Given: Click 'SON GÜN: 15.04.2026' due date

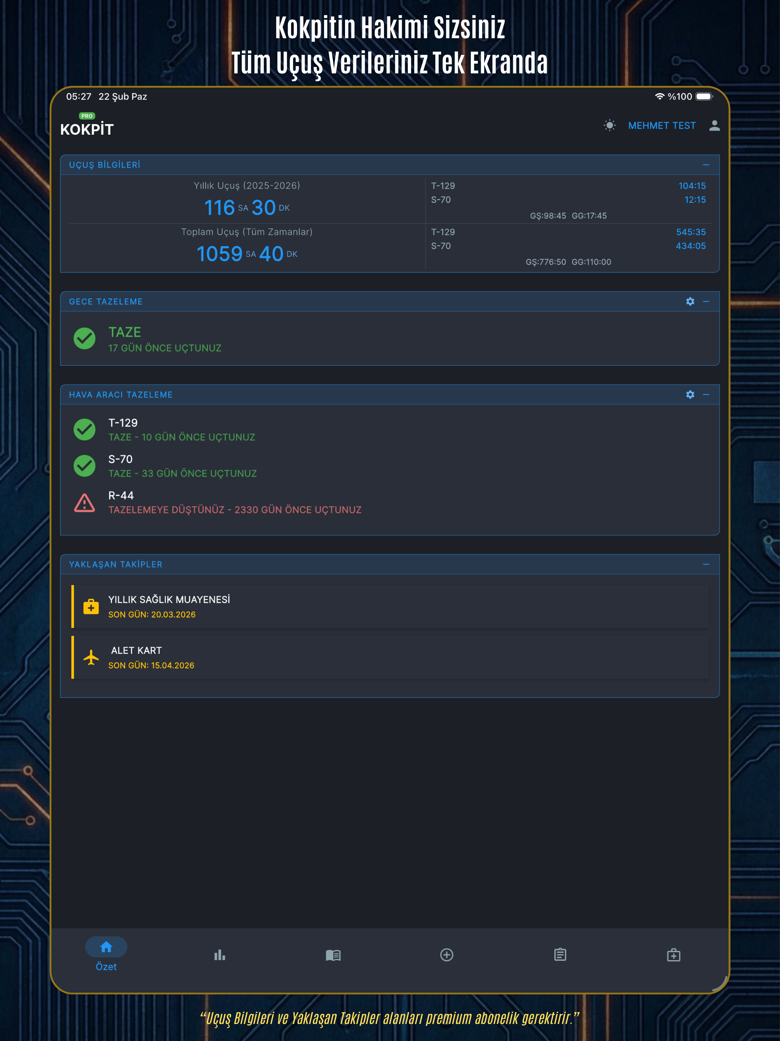Looking at the screenshot, I should point(151,665).
